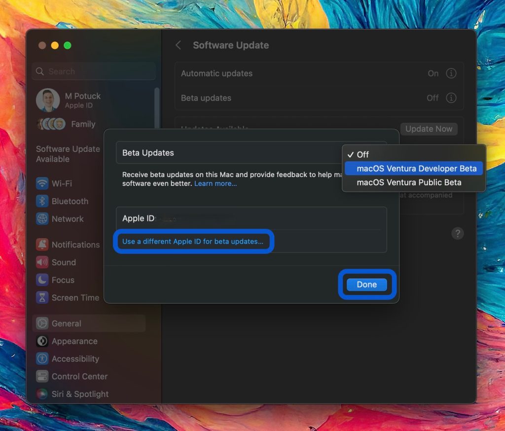Open Notifications bell icon
The image size is (505, 431).
tap(42, 245)
